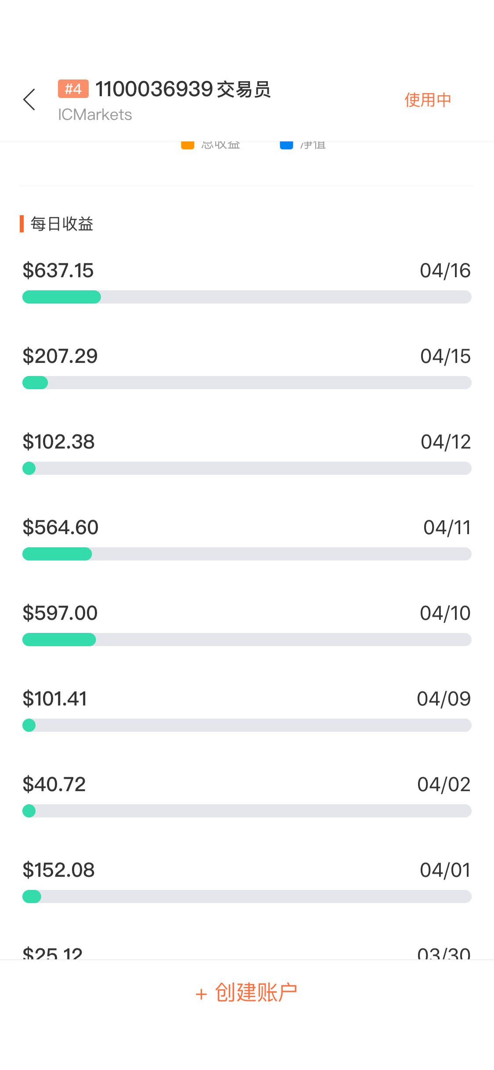The height and width of the screenshot is (1070, 494).
Task: Tap the ICMarkets broker label
Action: tap(95, 115)
